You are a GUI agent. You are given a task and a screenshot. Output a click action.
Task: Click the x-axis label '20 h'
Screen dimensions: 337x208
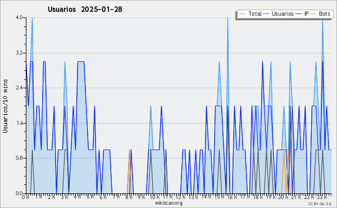(x=283, y=197)
